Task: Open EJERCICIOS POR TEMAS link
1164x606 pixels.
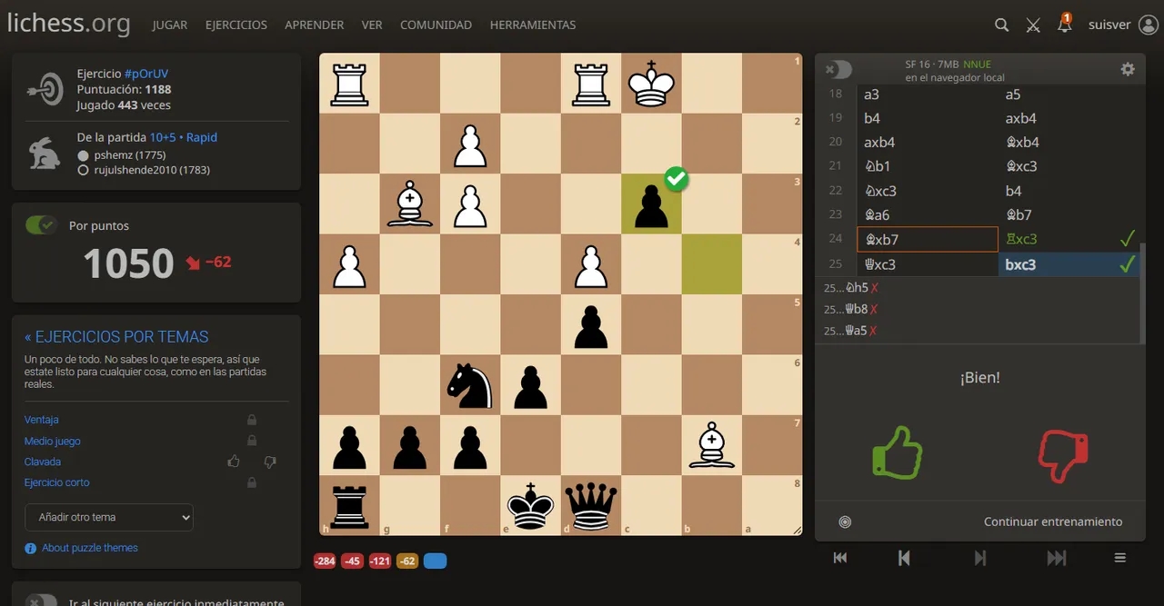Action: click(116, 337)
